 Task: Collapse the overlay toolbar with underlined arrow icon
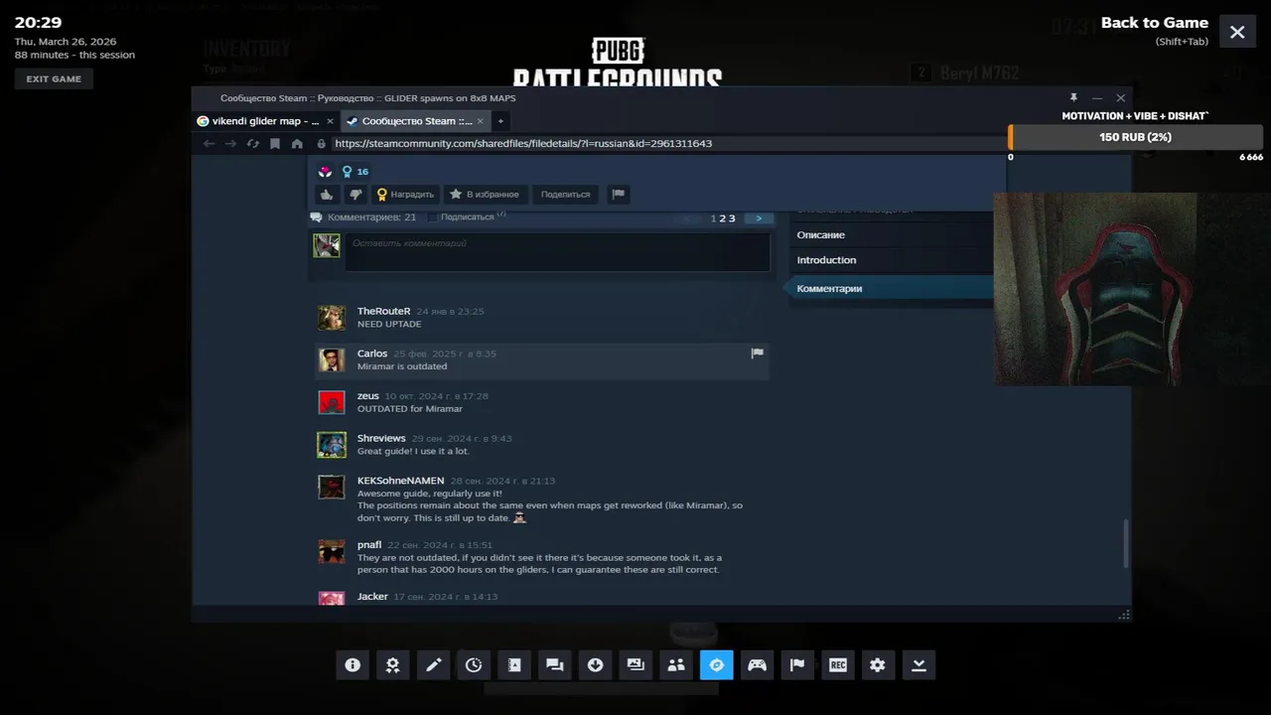point(918,665)
